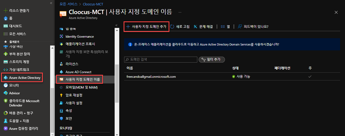The image size is (345, 136).
Task: Click 사용자 지정 도메인 추가 button
Action: [147, 27]
